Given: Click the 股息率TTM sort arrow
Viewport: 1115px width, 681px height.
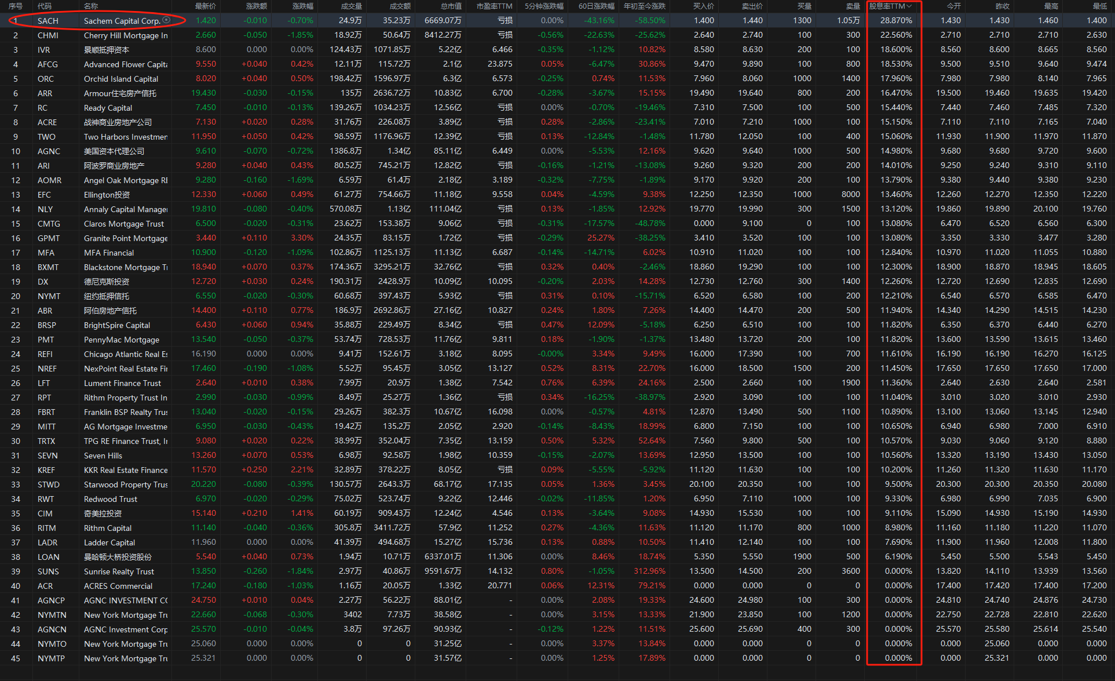Looking at the screenshot, I should 909,6.
